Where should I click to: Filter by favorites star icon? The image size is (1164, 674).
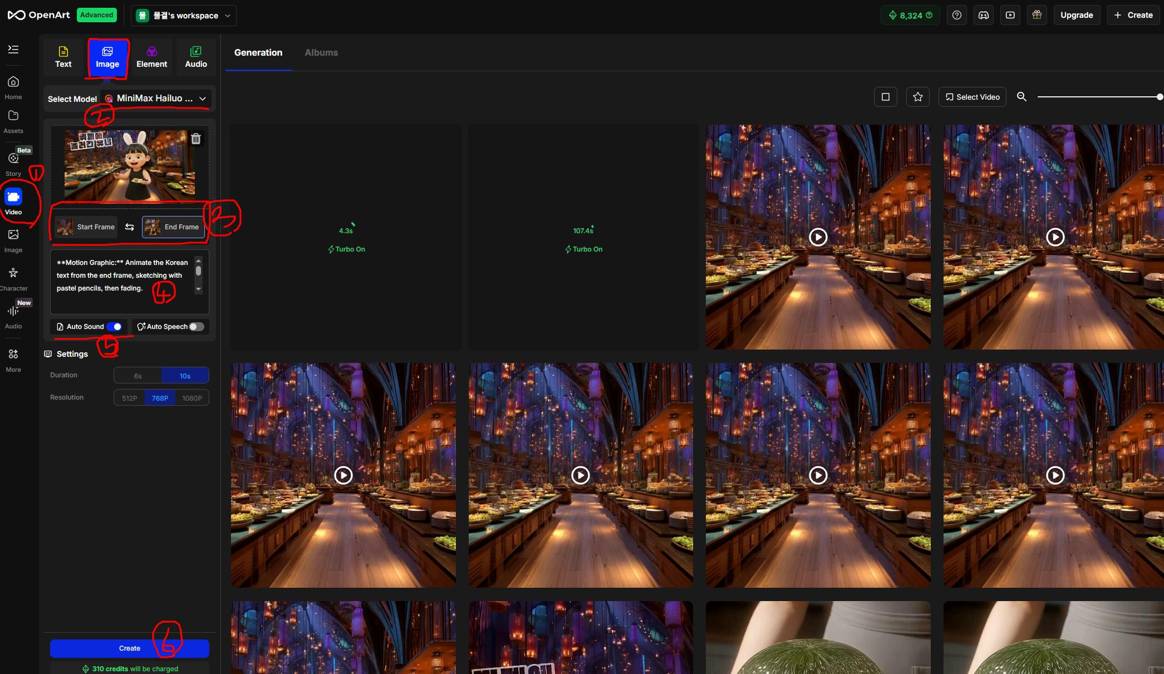[917, 97]
